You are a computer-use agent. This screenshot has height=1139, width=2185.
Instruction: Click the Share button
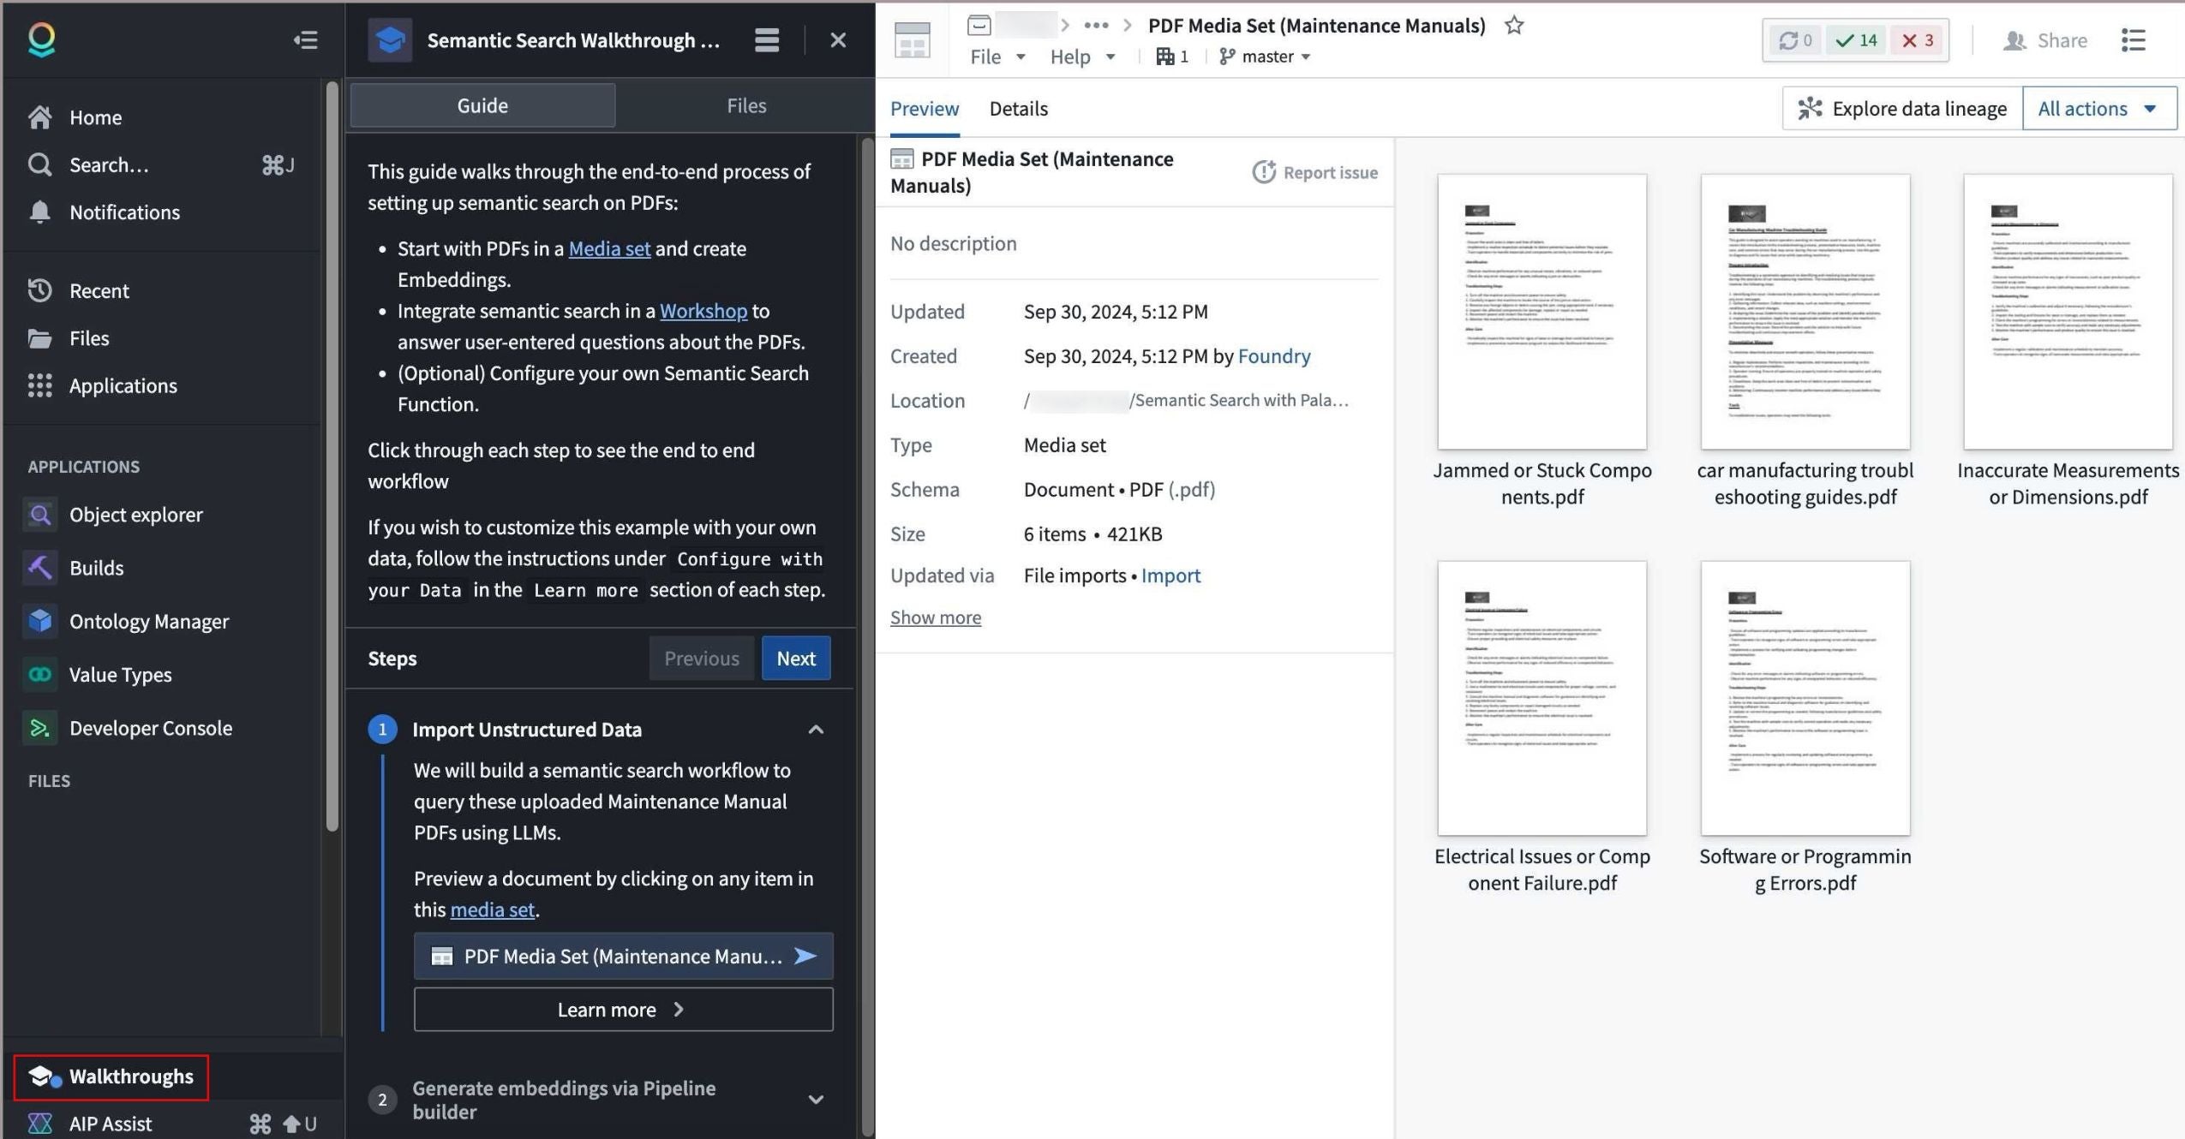[x=2044, y=40]
